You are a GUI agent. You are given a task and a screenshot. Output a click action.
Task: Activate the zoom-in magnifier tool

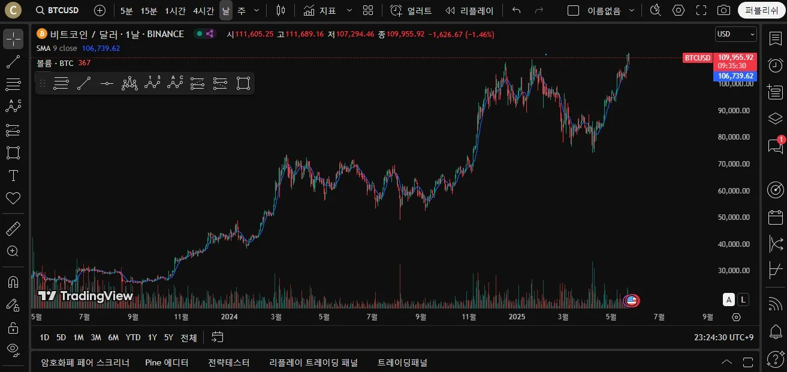pyautogui.click(x=13, y=251)
